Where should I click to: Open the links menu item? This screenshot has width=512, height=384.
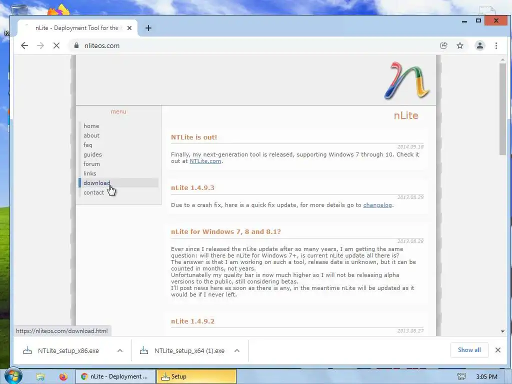90,173
